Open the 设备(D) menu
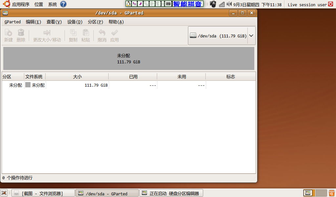This screenshot has height=197, width=336. point(75,22)
